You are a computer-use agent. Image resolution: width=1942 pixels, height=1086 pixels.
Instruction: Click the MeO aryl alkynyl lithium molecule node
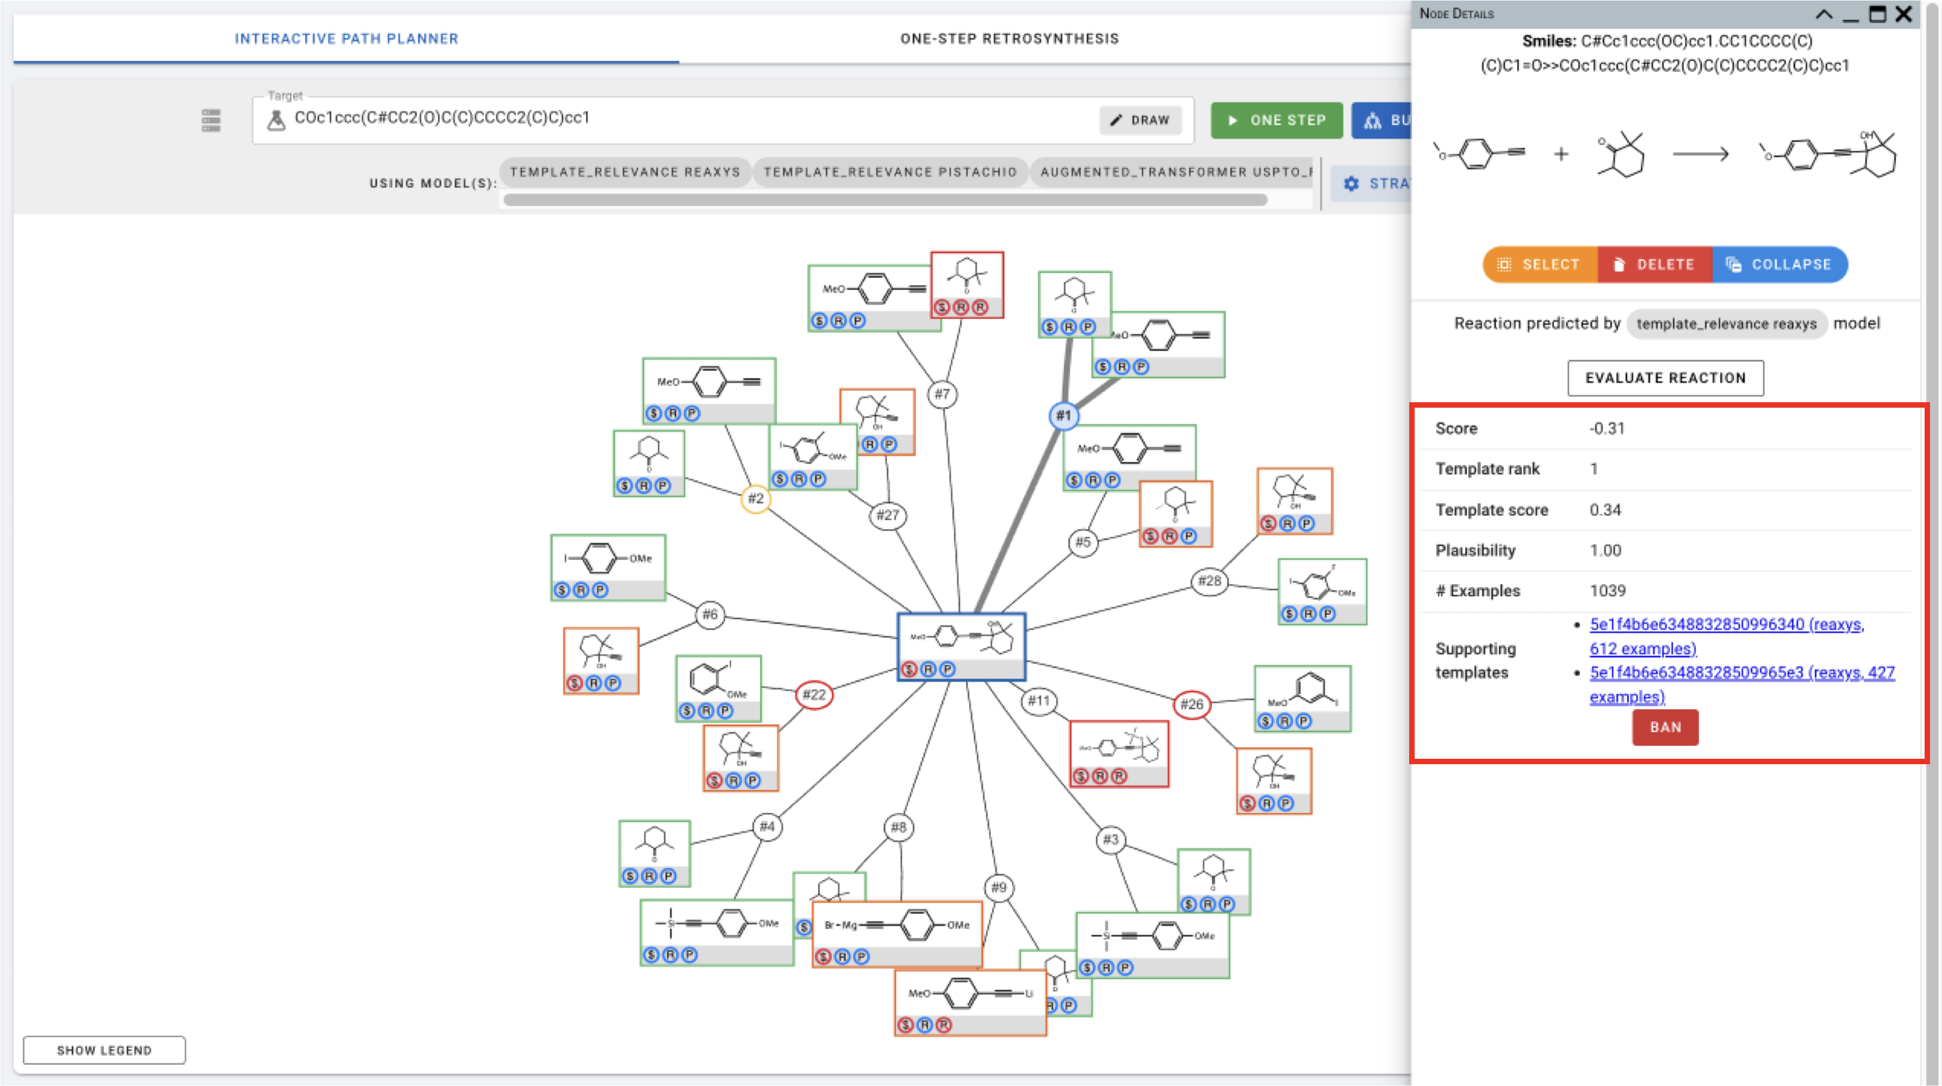970,1003
